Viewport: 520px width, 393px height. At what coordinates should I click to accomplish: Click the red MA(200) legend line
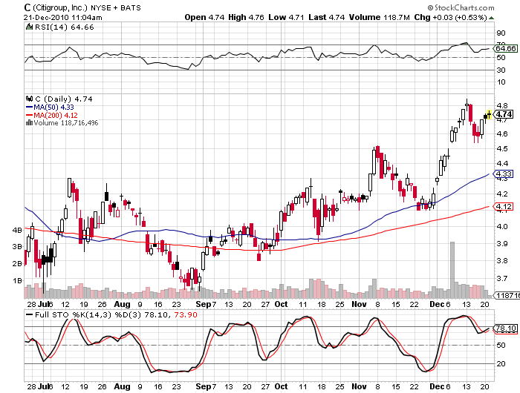pos(29,115)
